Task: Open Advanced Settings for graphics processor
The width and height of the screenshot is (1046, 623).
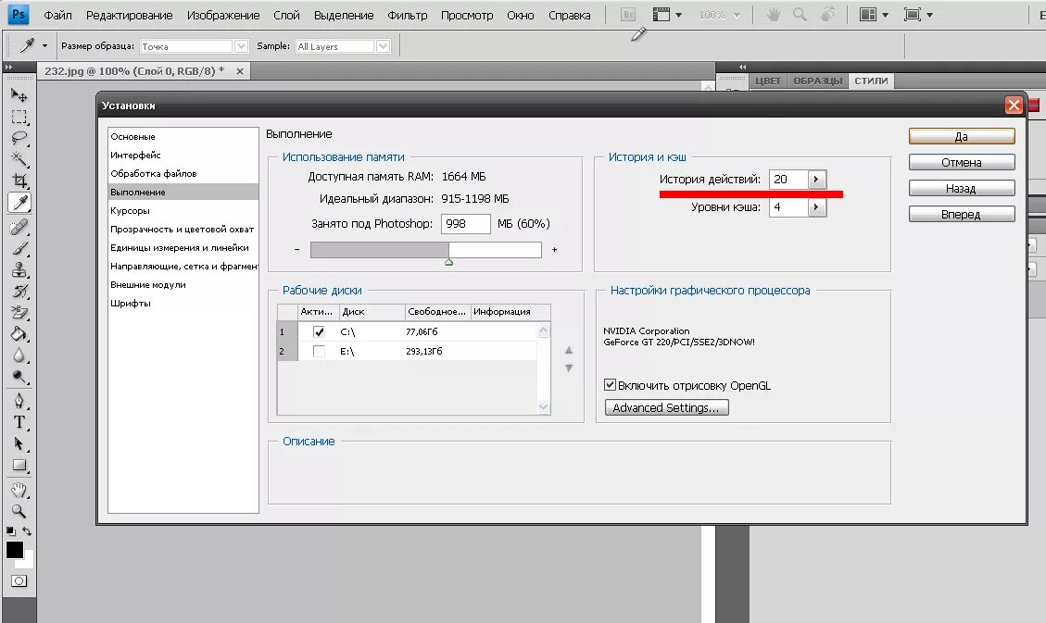Action: tap(666, 408)
